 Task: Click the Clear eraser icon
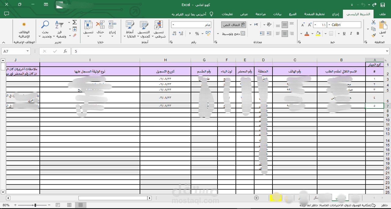(x=75, y=35)
